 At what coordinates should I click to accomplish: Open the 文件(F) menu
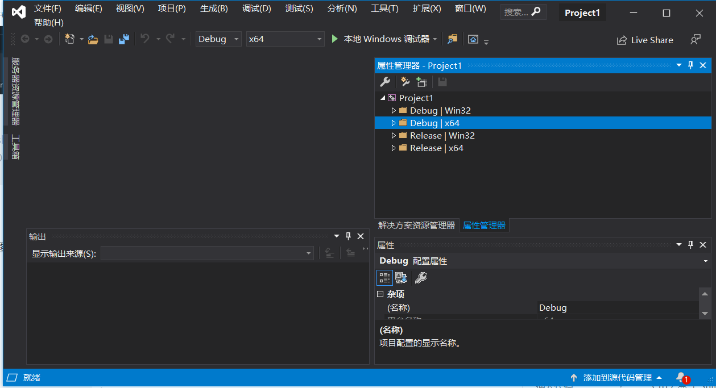[x=48, y=9]
